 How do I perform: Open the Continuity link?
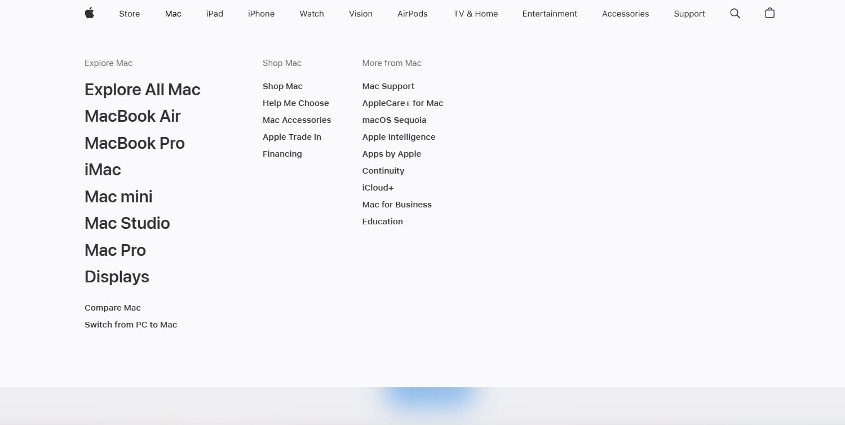[383, 171]
